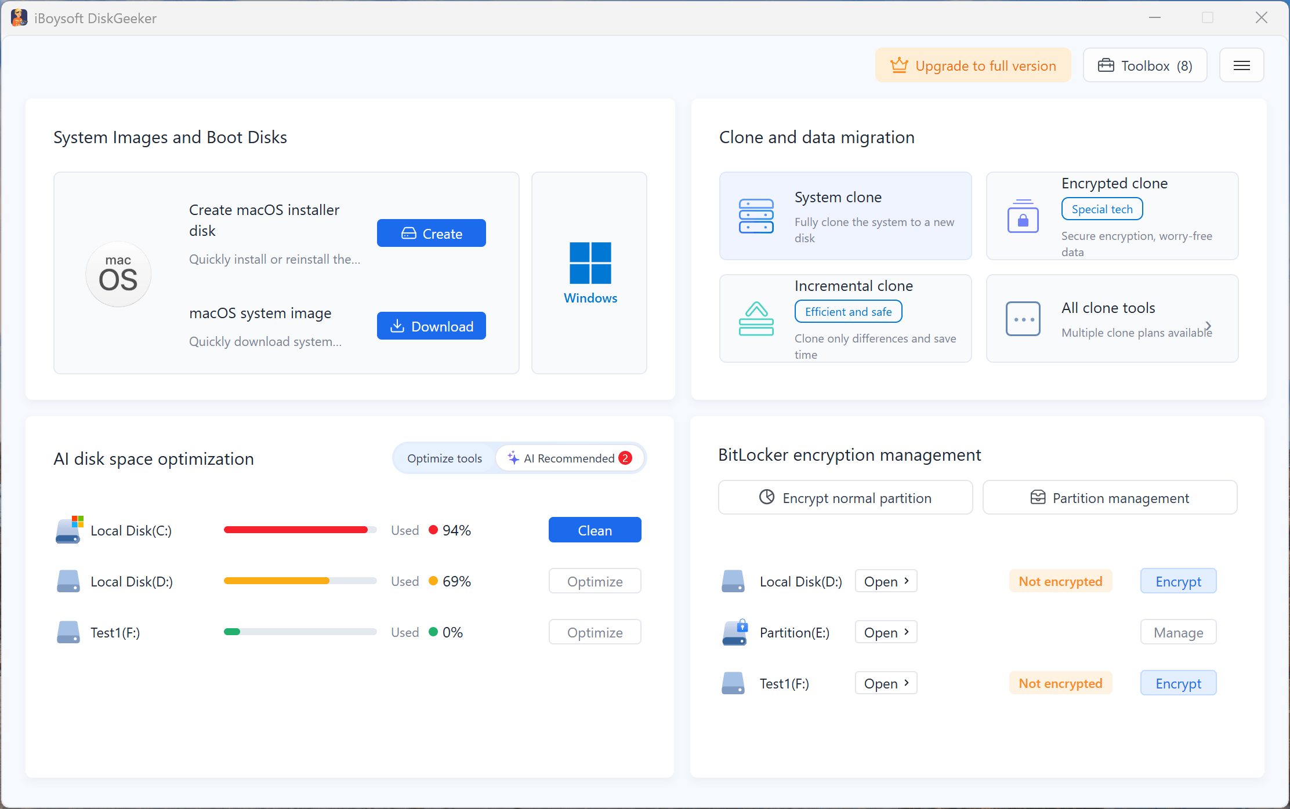Click the Special tech tag
Image resolution: width=1290 pixels, height=809 pixels.
pyautogui.click(x=1102, y=209)
